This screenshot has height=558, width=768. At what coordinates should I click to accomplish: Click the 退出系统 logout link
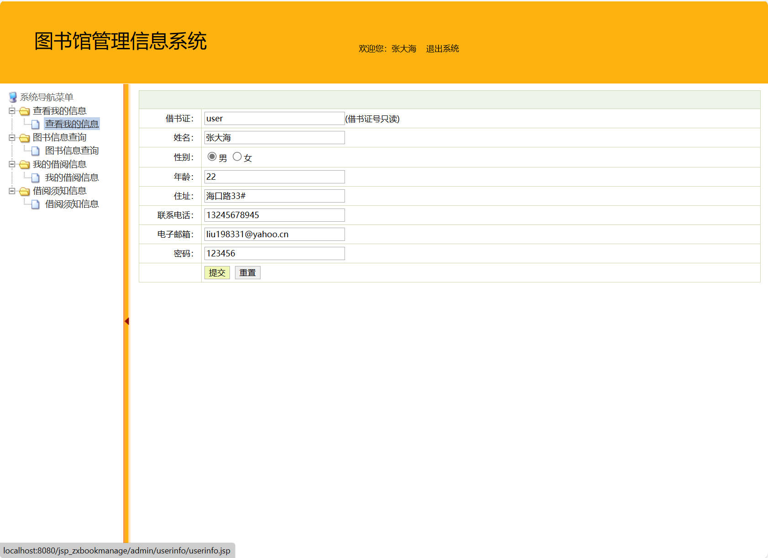[x=442, y=49]
